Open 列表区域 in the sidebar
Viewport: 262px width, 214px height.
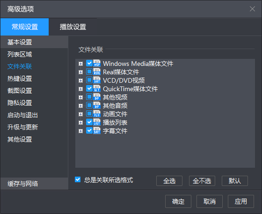34,54
